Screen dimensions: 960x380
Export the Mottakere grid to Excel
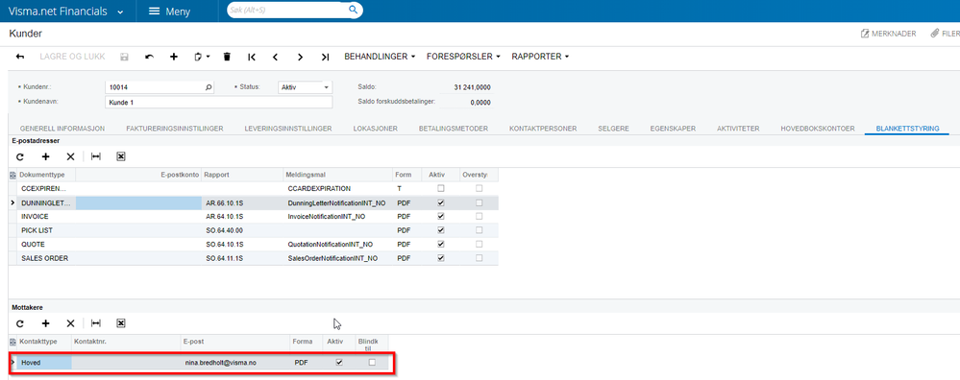click(x=121, y=323)
